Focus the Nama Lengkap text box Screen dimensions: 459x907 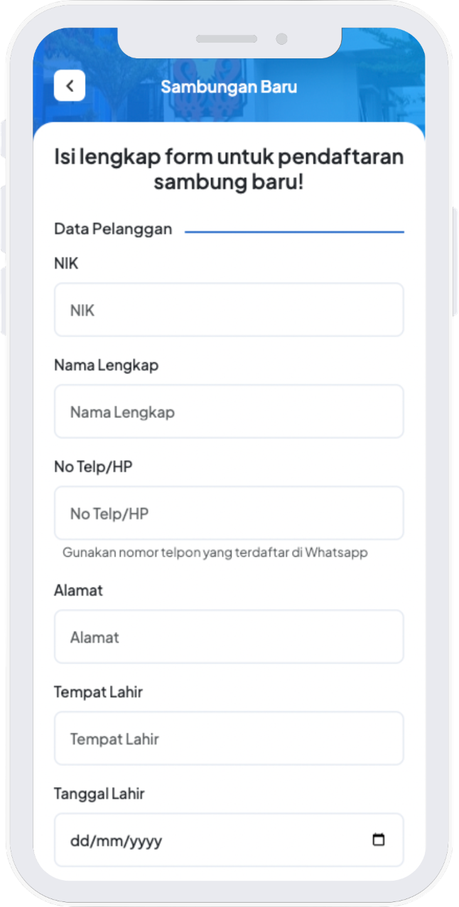[229, 412]
